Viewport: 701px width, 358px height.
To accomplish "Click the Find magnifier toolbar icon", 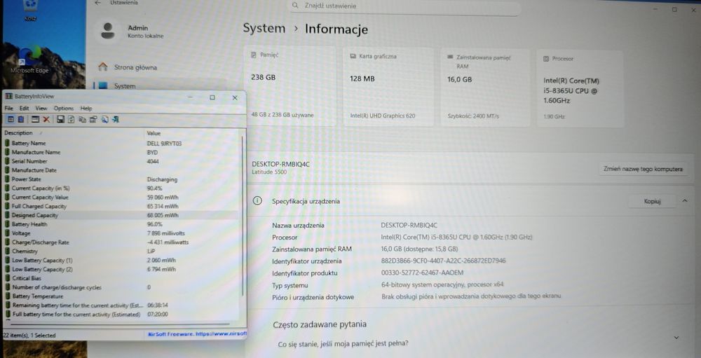I will click(104, 119).
